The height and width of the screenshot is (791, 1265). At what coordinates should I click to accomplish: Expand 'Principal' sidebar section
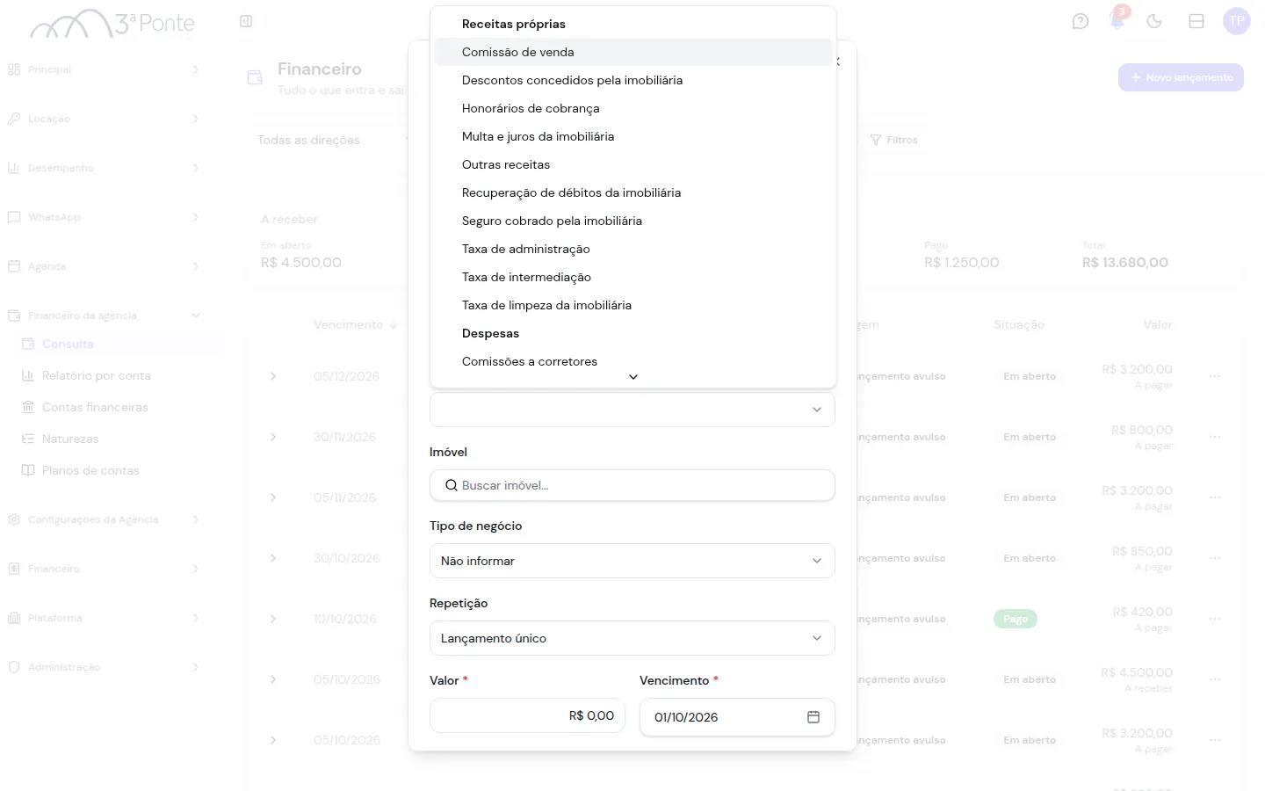104,69
